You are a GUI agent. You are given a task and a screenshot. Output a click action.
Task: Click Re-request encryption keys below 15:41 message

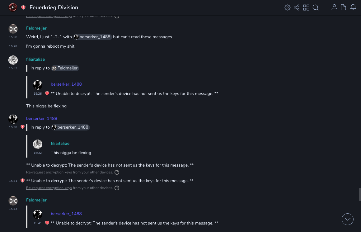coord(49,188)
